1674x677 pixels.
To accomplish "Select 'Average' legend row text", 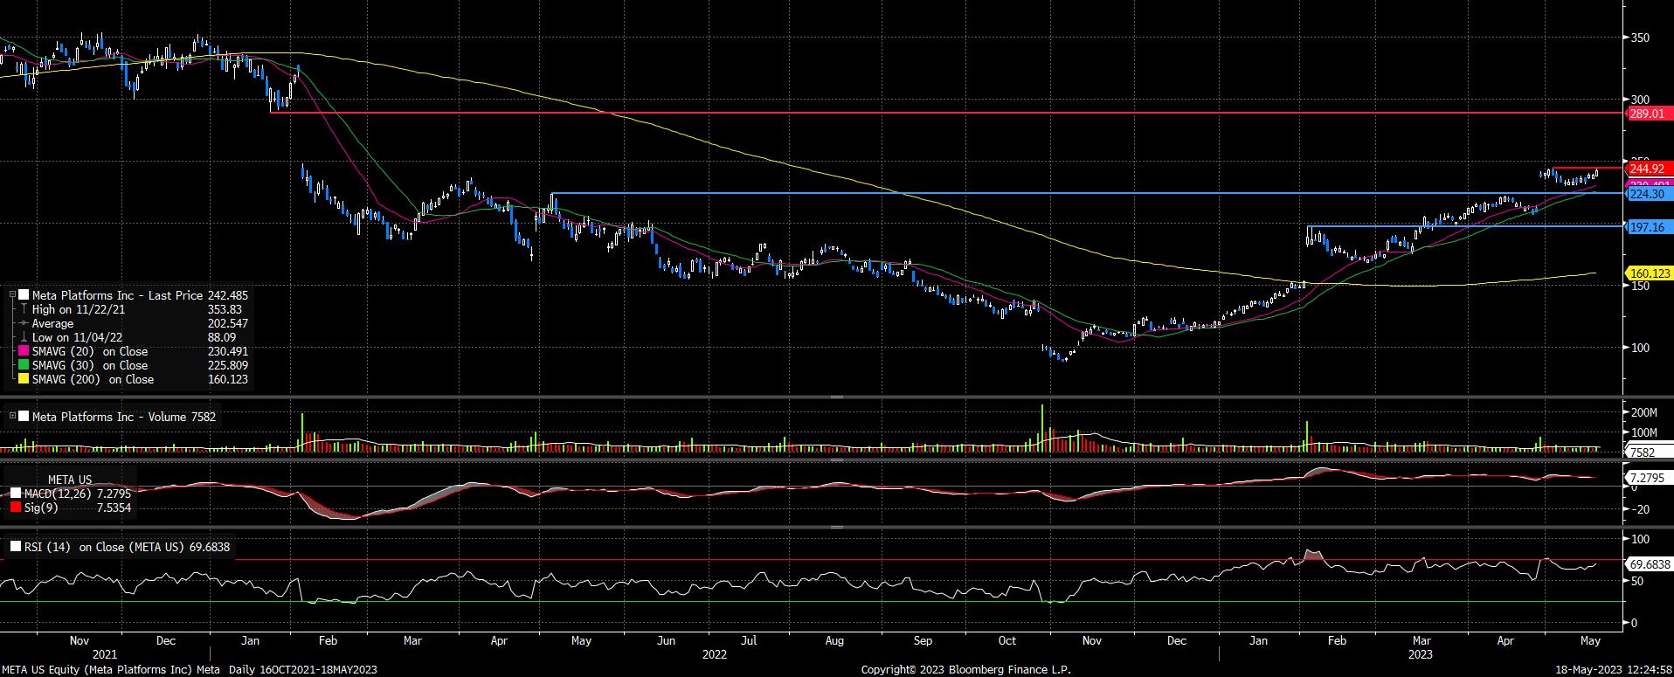I will click(52, 323).
